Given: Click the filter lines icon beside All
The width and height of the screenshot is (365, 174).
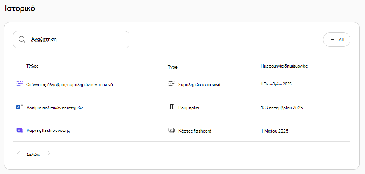Looking at the screenshot, I should tap(333, 40).
